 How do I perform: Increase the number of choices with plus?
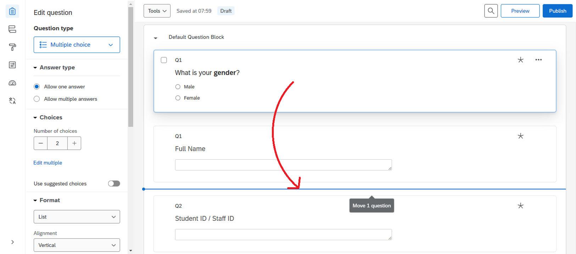tap(74, 143)
